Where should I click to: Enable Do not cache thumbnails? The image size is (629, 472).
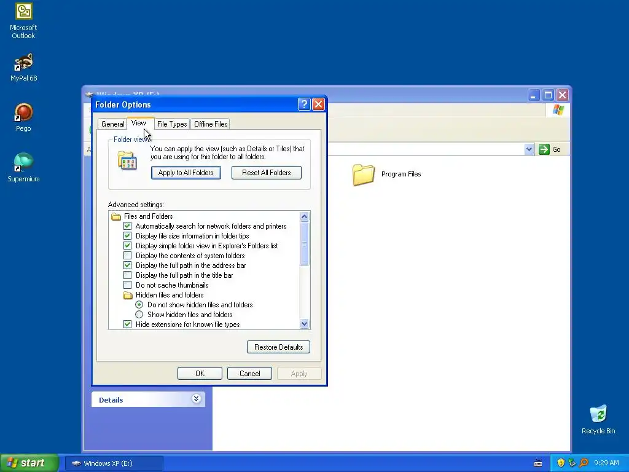pyautogui.click(x=127, y=285)
